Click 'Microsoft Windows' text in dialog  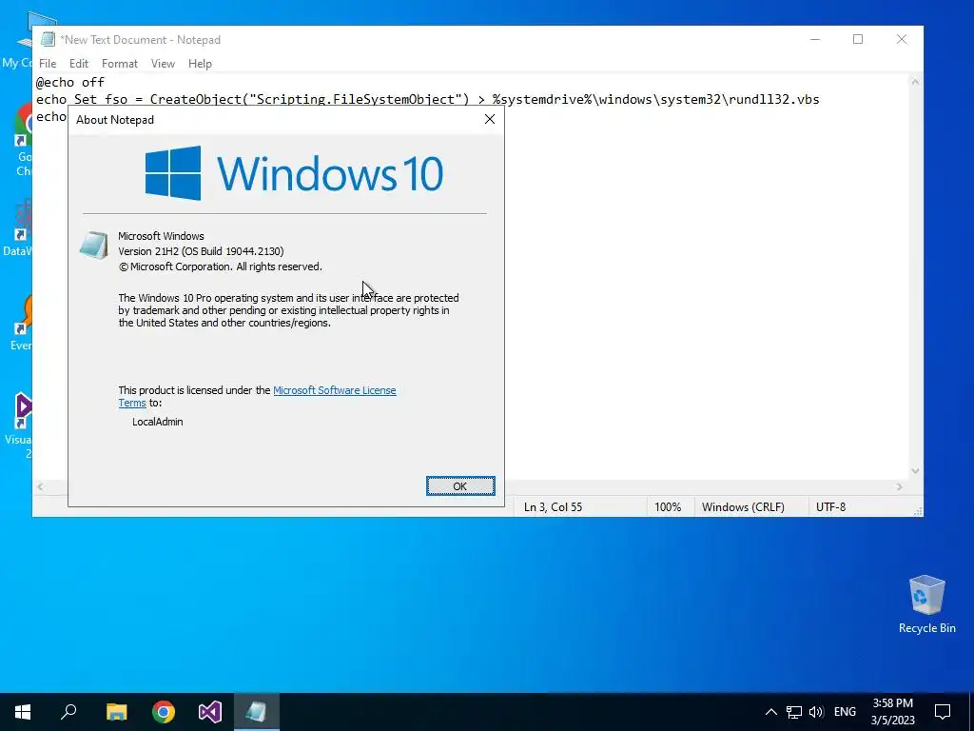tap(161, 236)
